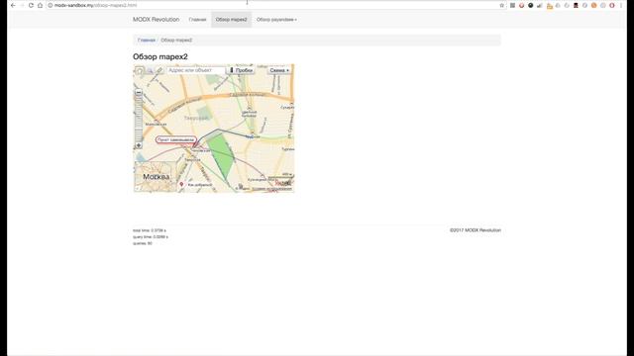Open the Схема map type dropdown
Viewport: 634px width, 356px height.
point(279,70)
